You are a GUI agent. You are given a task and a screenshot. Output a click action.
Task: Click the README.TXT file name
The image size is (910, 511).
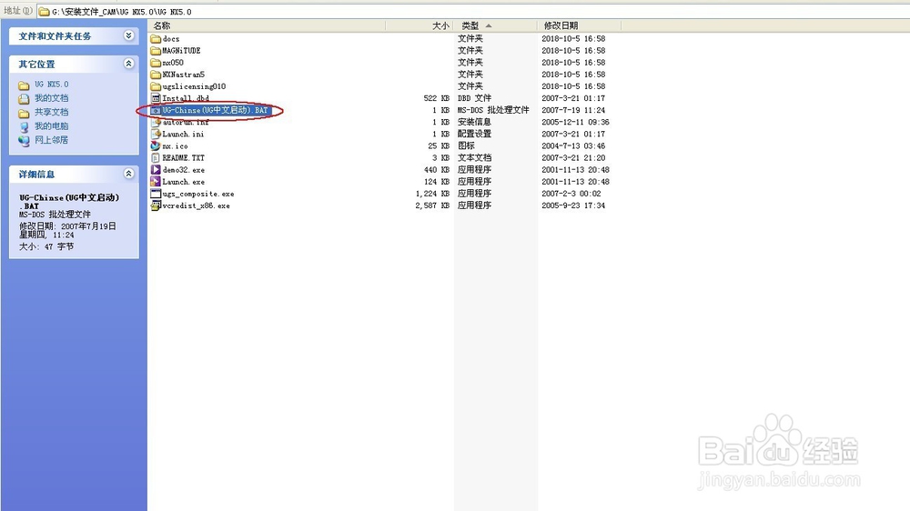click(184, 158)
